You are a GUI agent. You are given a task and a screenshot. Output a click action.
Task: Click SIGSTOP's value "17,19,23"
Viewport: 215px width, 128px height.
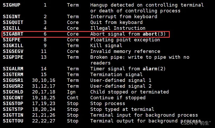(x=43, y=104)
